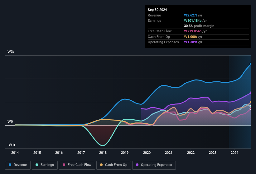
Task: Click the Free Cash Flow label in tooltip
Action: click(160, 31)
